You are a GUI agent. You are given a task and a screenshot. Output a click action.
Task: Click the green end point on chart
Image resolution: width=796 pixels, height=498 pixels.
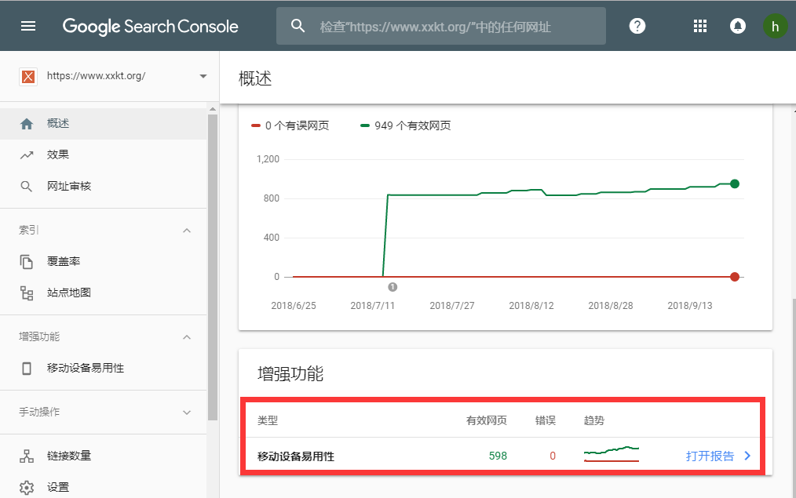(x=735, y=184)
